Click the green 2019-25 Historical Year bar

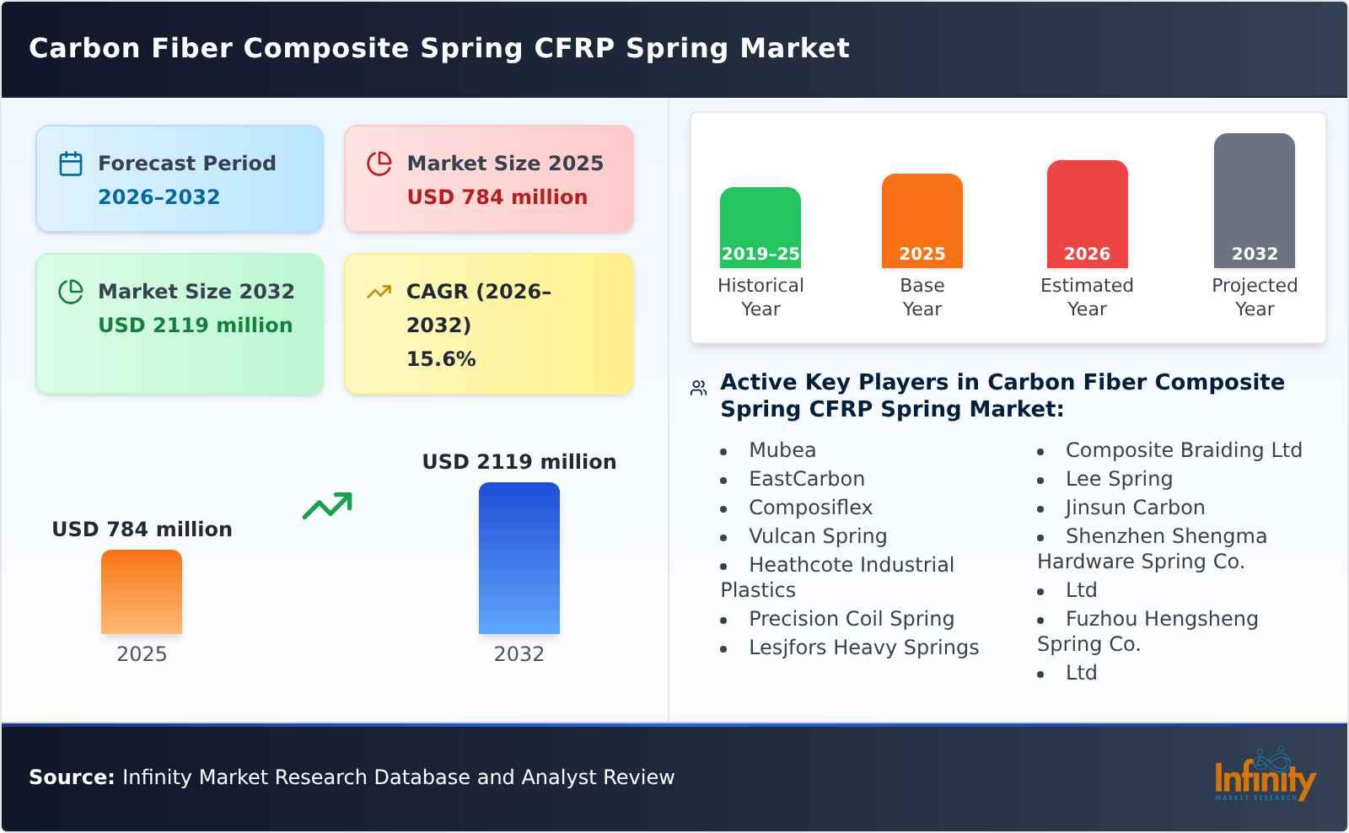point(760,228)
